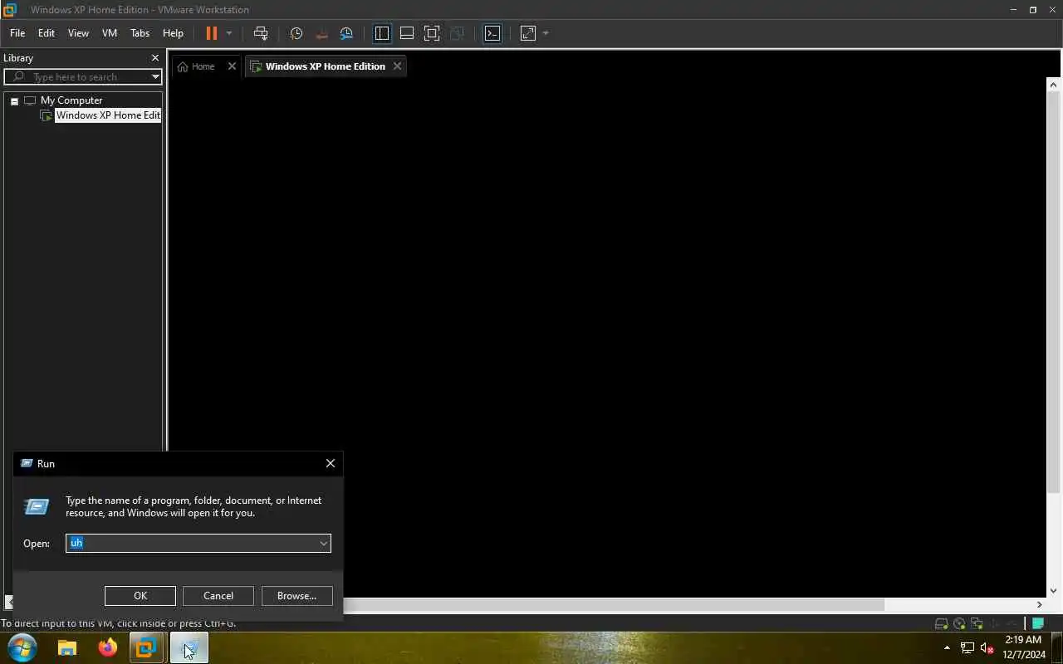Viewport: 1063px width, 664px height.
Task: Open the Windows Start menu
Action: [22, 647]
